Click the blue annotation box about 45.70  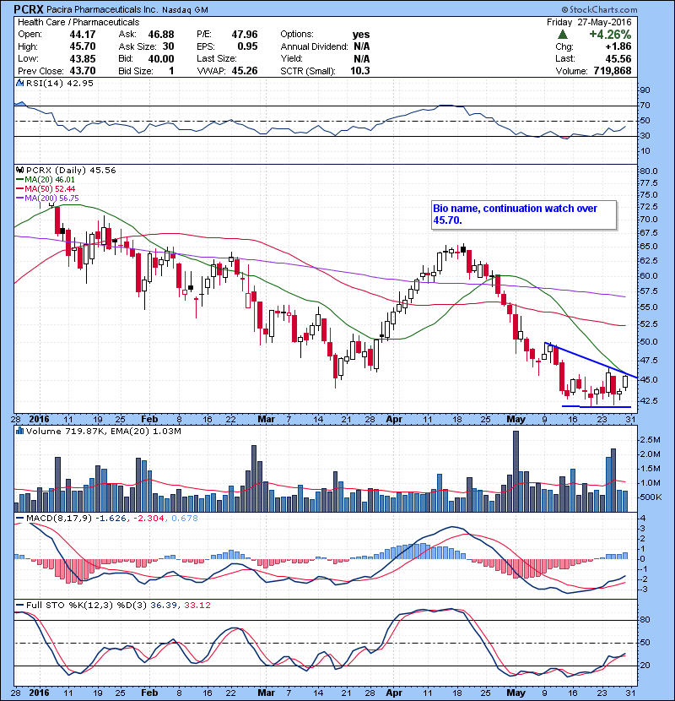coord(524,215)
